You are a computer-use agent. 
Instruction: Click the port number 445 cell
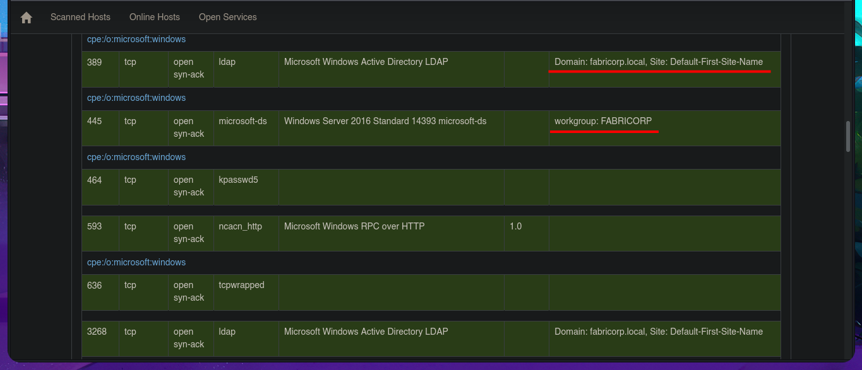click(x=95, y=121)
